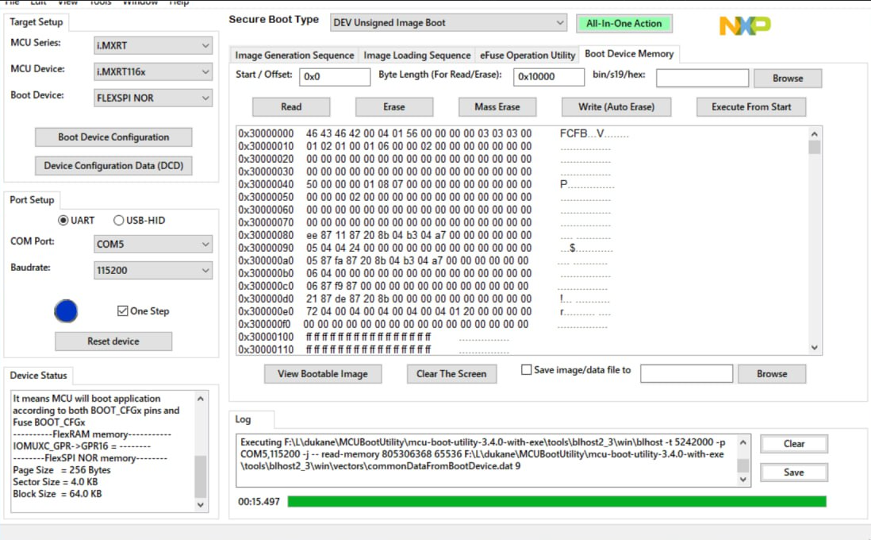Switch to Image Loading Sequence tab

click(416, 55)
